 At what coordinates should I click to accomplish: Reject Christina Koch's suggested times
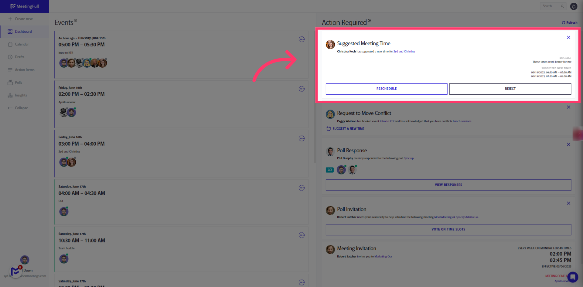click(510, 89)
